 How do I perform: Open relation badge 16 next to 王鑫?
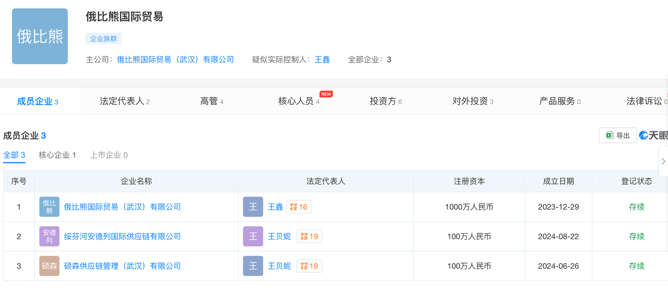[299, 207]
